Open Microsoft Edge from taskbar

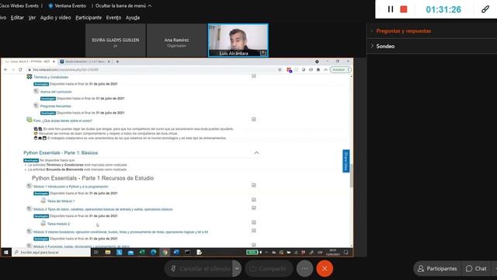point(154,252)
